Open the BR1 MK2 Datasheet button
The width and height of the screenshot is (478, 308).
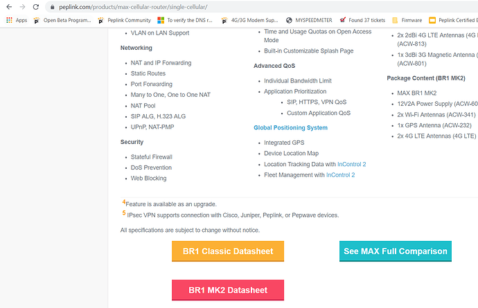[228, 290]
